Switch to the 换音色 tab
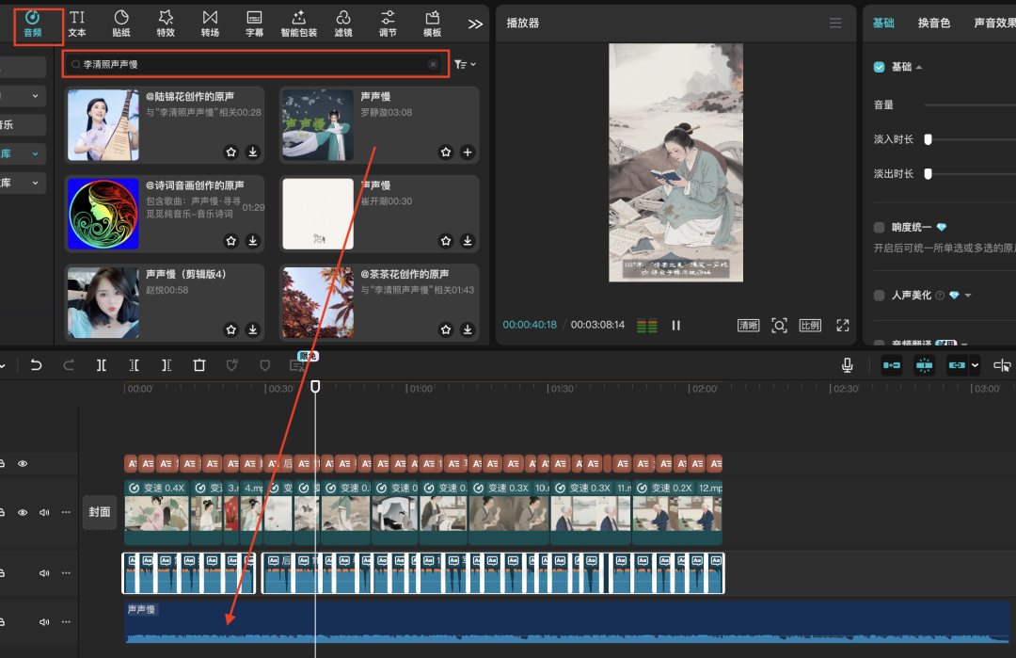 tap(934, 23)
